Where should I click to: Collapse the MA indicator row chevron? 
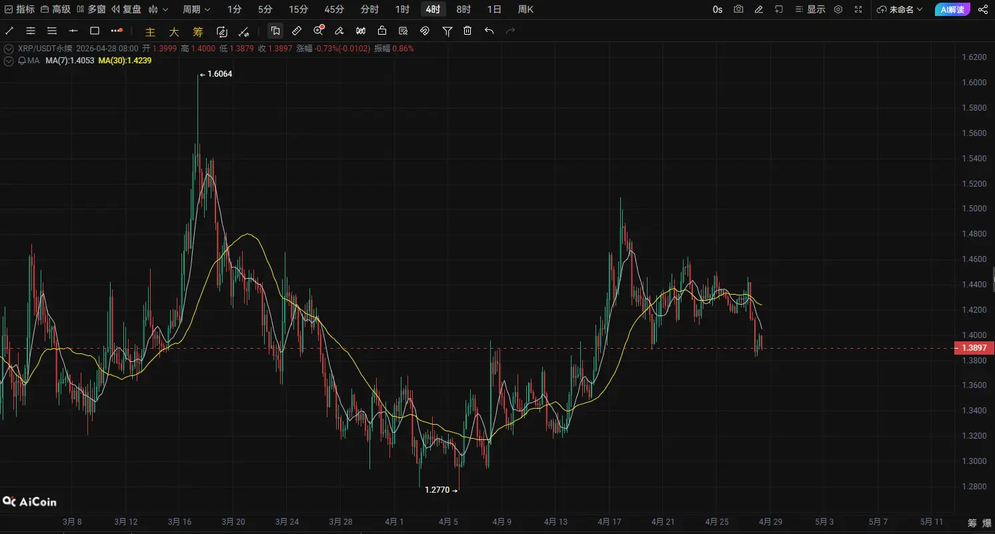pyautogui.click(x=9, y=61)
